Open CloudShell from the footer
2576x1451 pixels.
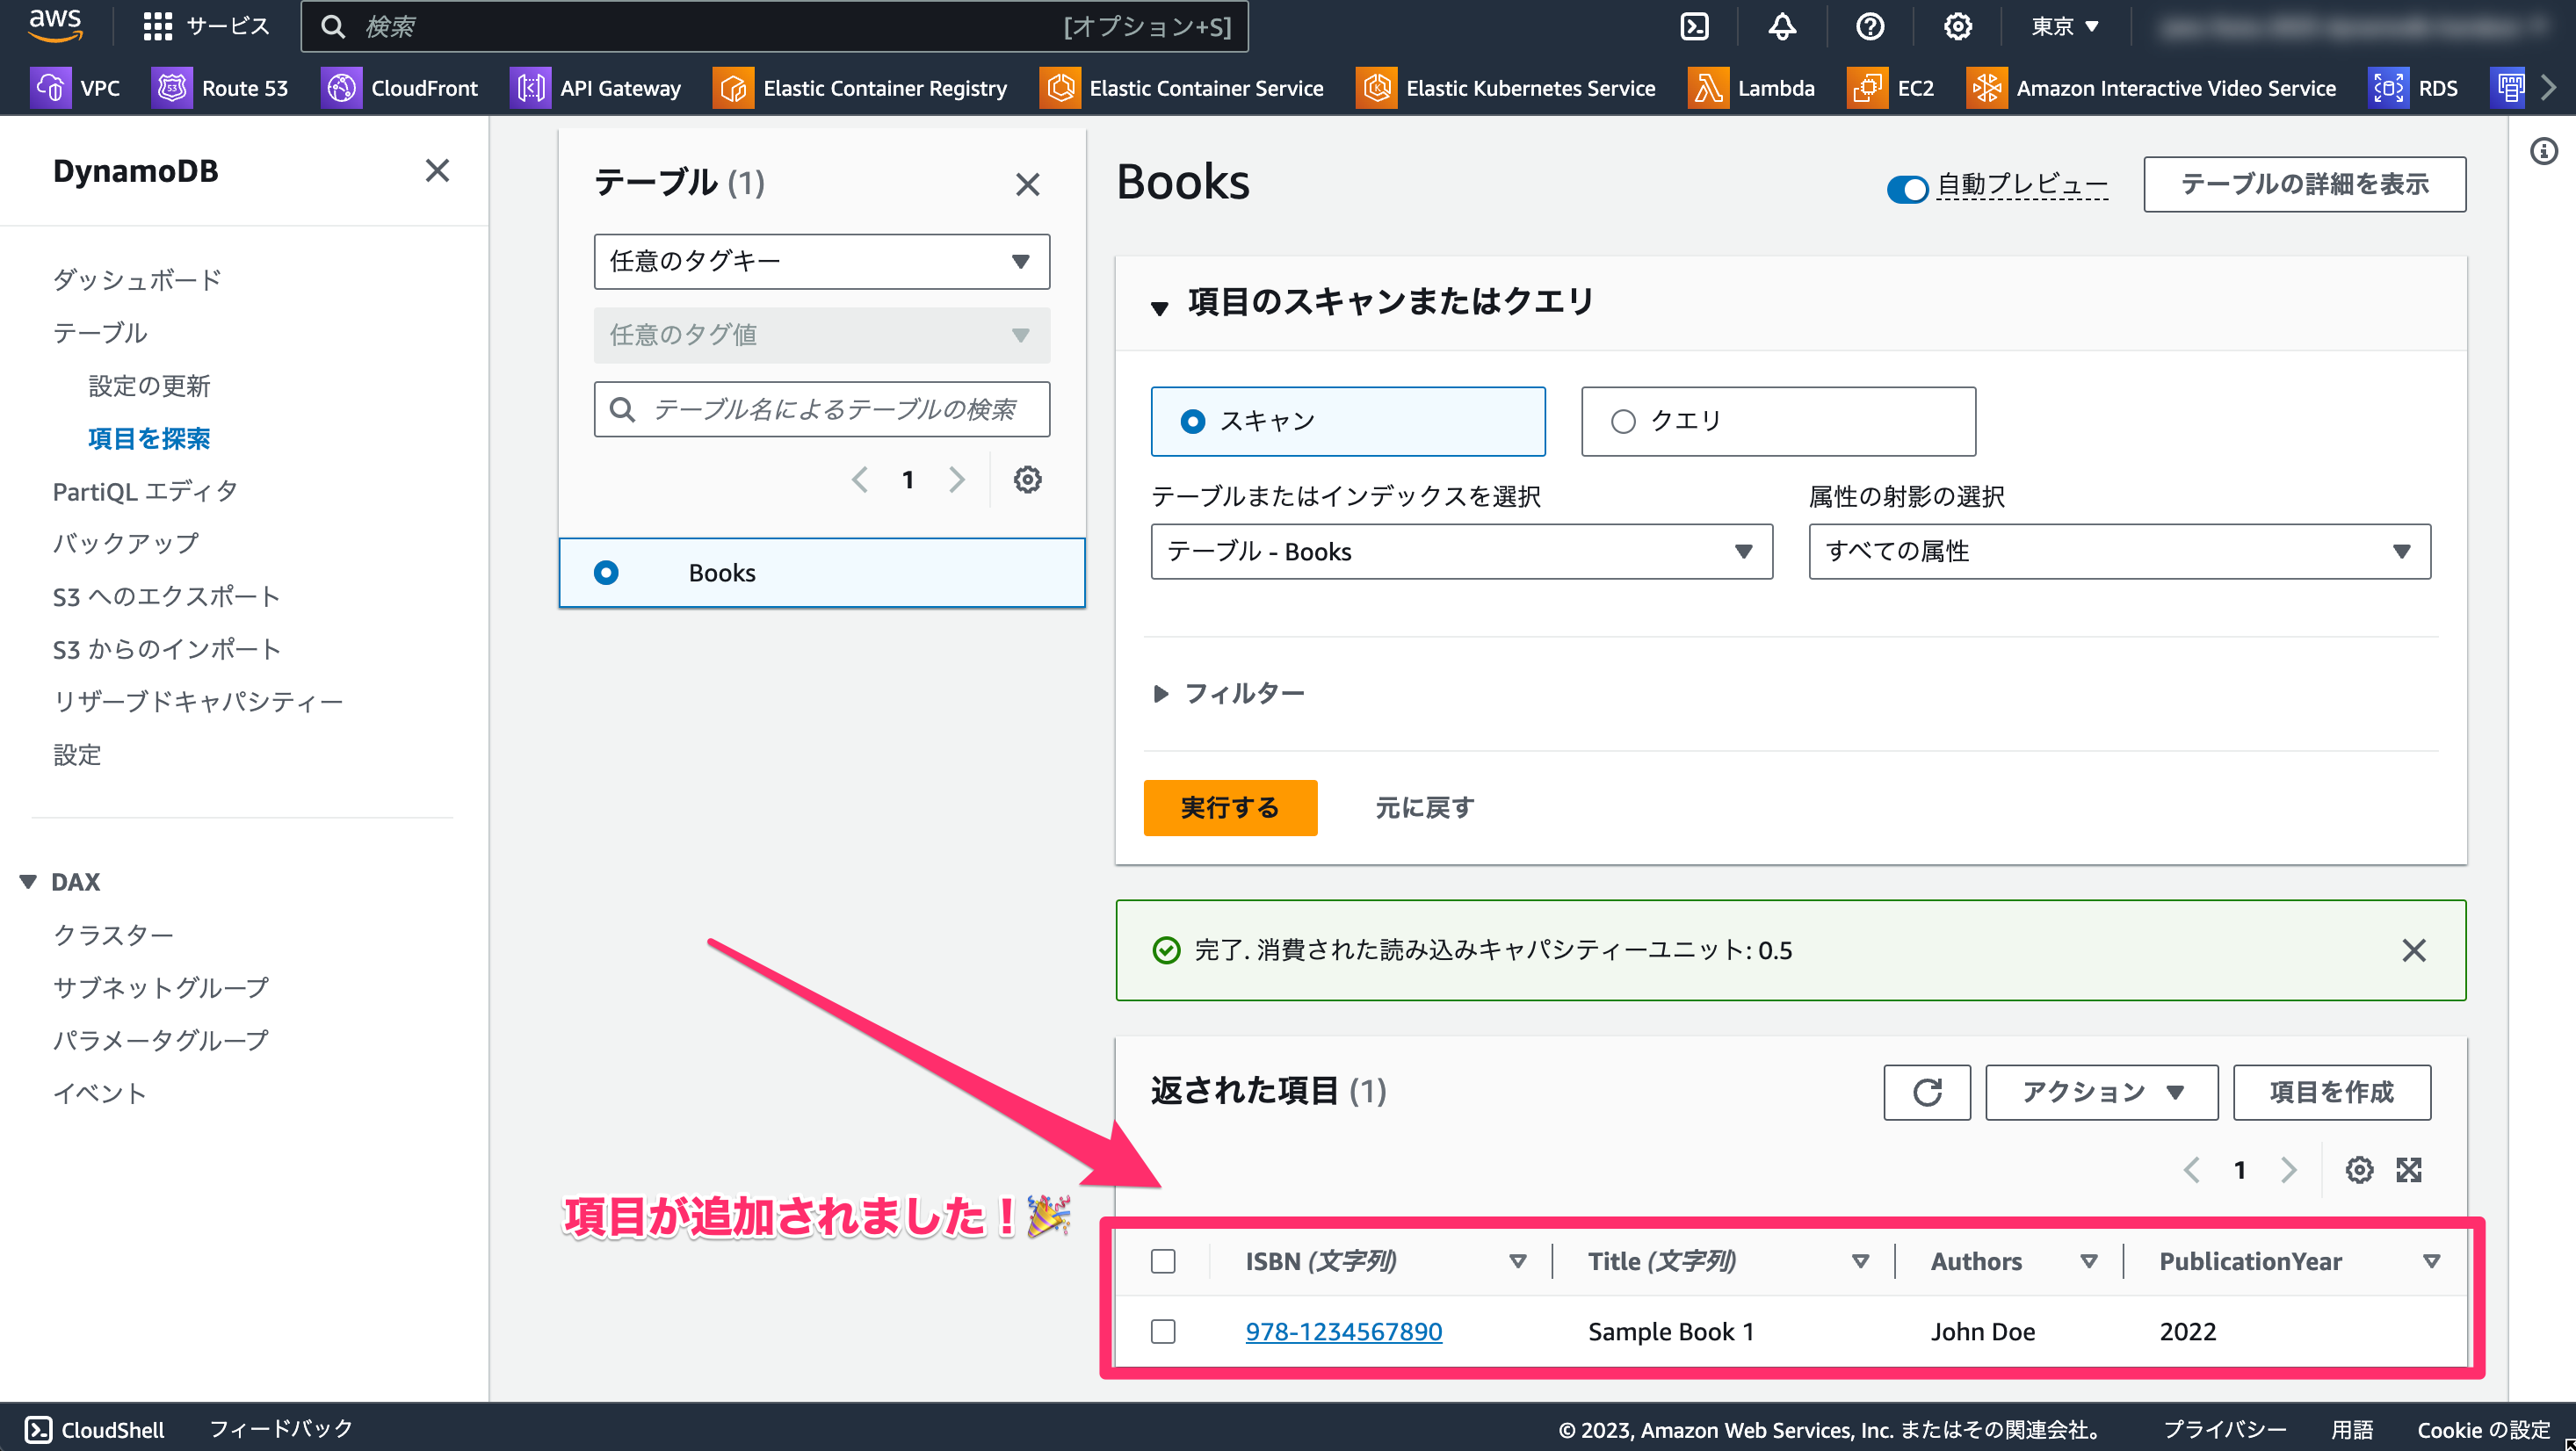click(x=95, y=1428)
